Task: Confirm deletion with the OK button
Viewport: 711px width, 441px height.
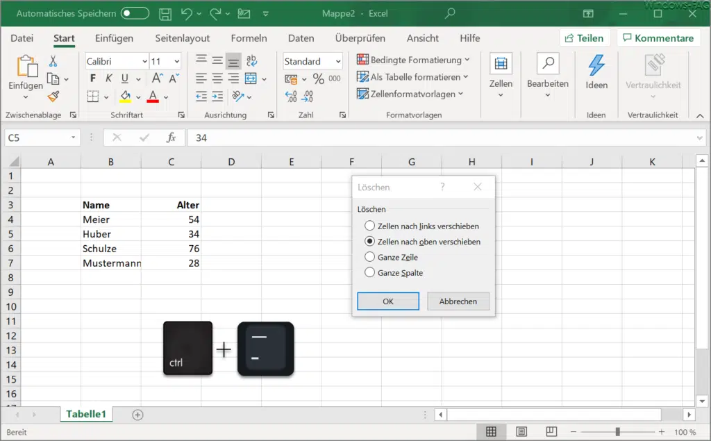Action: pos(387,301)
